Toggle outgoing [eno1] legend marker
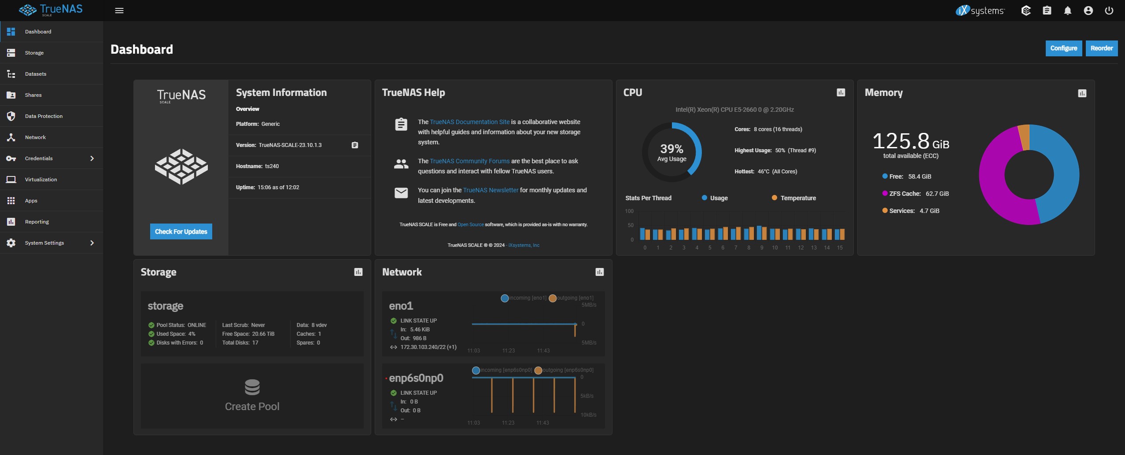Viewport: 1125px width, 455px height. click(553, 298)
